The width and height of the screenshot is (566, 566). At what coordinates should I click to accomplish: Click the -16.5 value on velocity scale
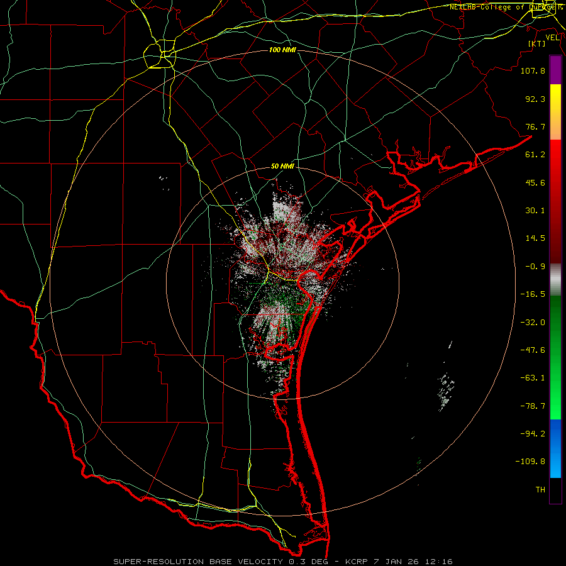pyautogui.click(x=533, y=294)
